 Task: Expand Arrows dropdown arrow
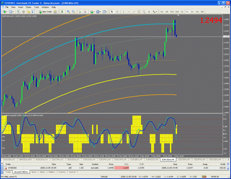click(156, 12)
